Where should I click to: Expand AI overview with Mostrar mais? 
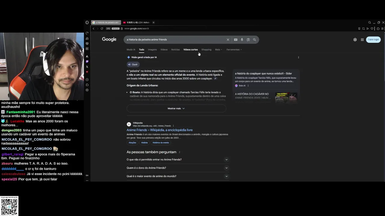point(176,108)
